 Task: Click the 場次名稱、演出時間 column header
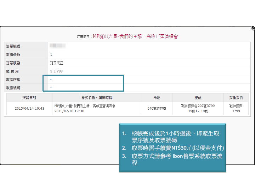coord(96,97)
